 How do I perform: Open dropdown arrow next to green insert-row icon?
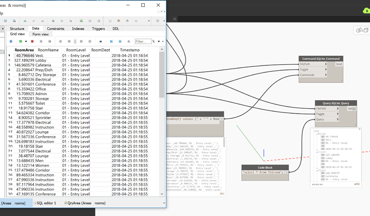26,41
